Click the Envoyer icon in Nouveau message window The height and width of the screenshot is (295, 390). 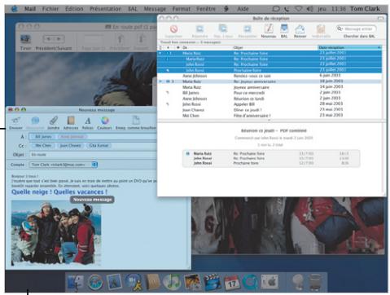click(16, 120)
